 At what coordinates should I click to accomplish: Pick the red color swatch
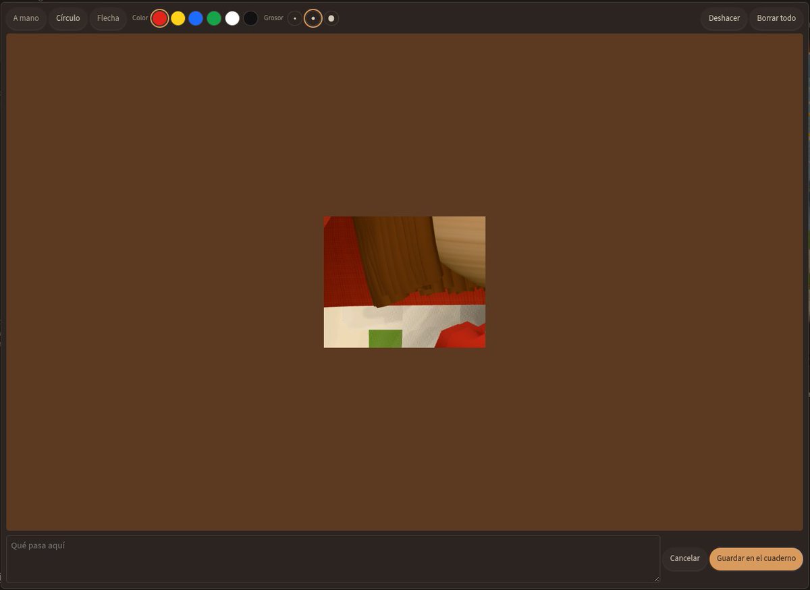pos(160,18)
